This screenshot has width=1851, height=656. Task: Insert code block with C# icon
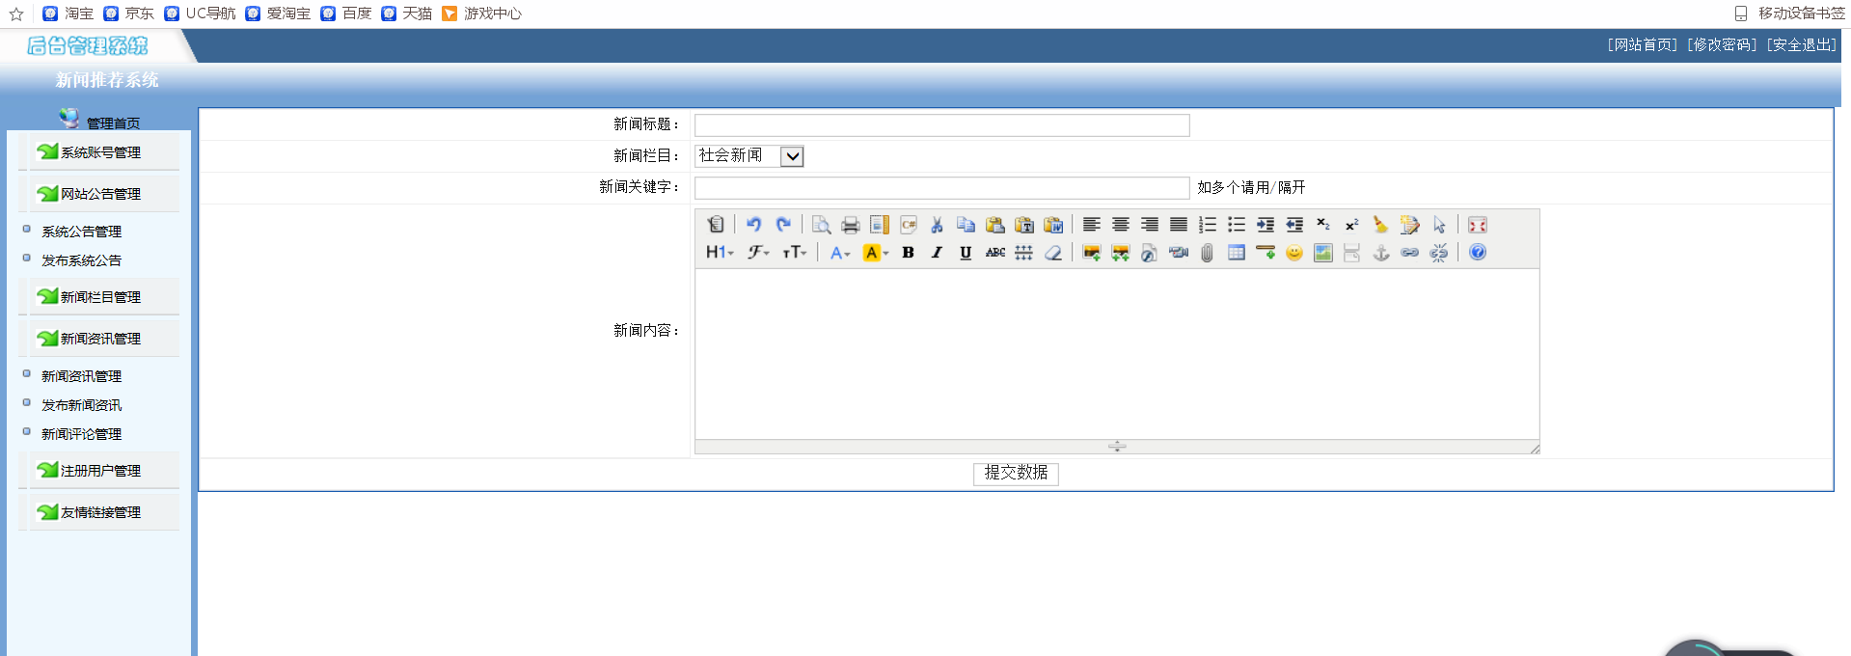click(x=908, y=225)
